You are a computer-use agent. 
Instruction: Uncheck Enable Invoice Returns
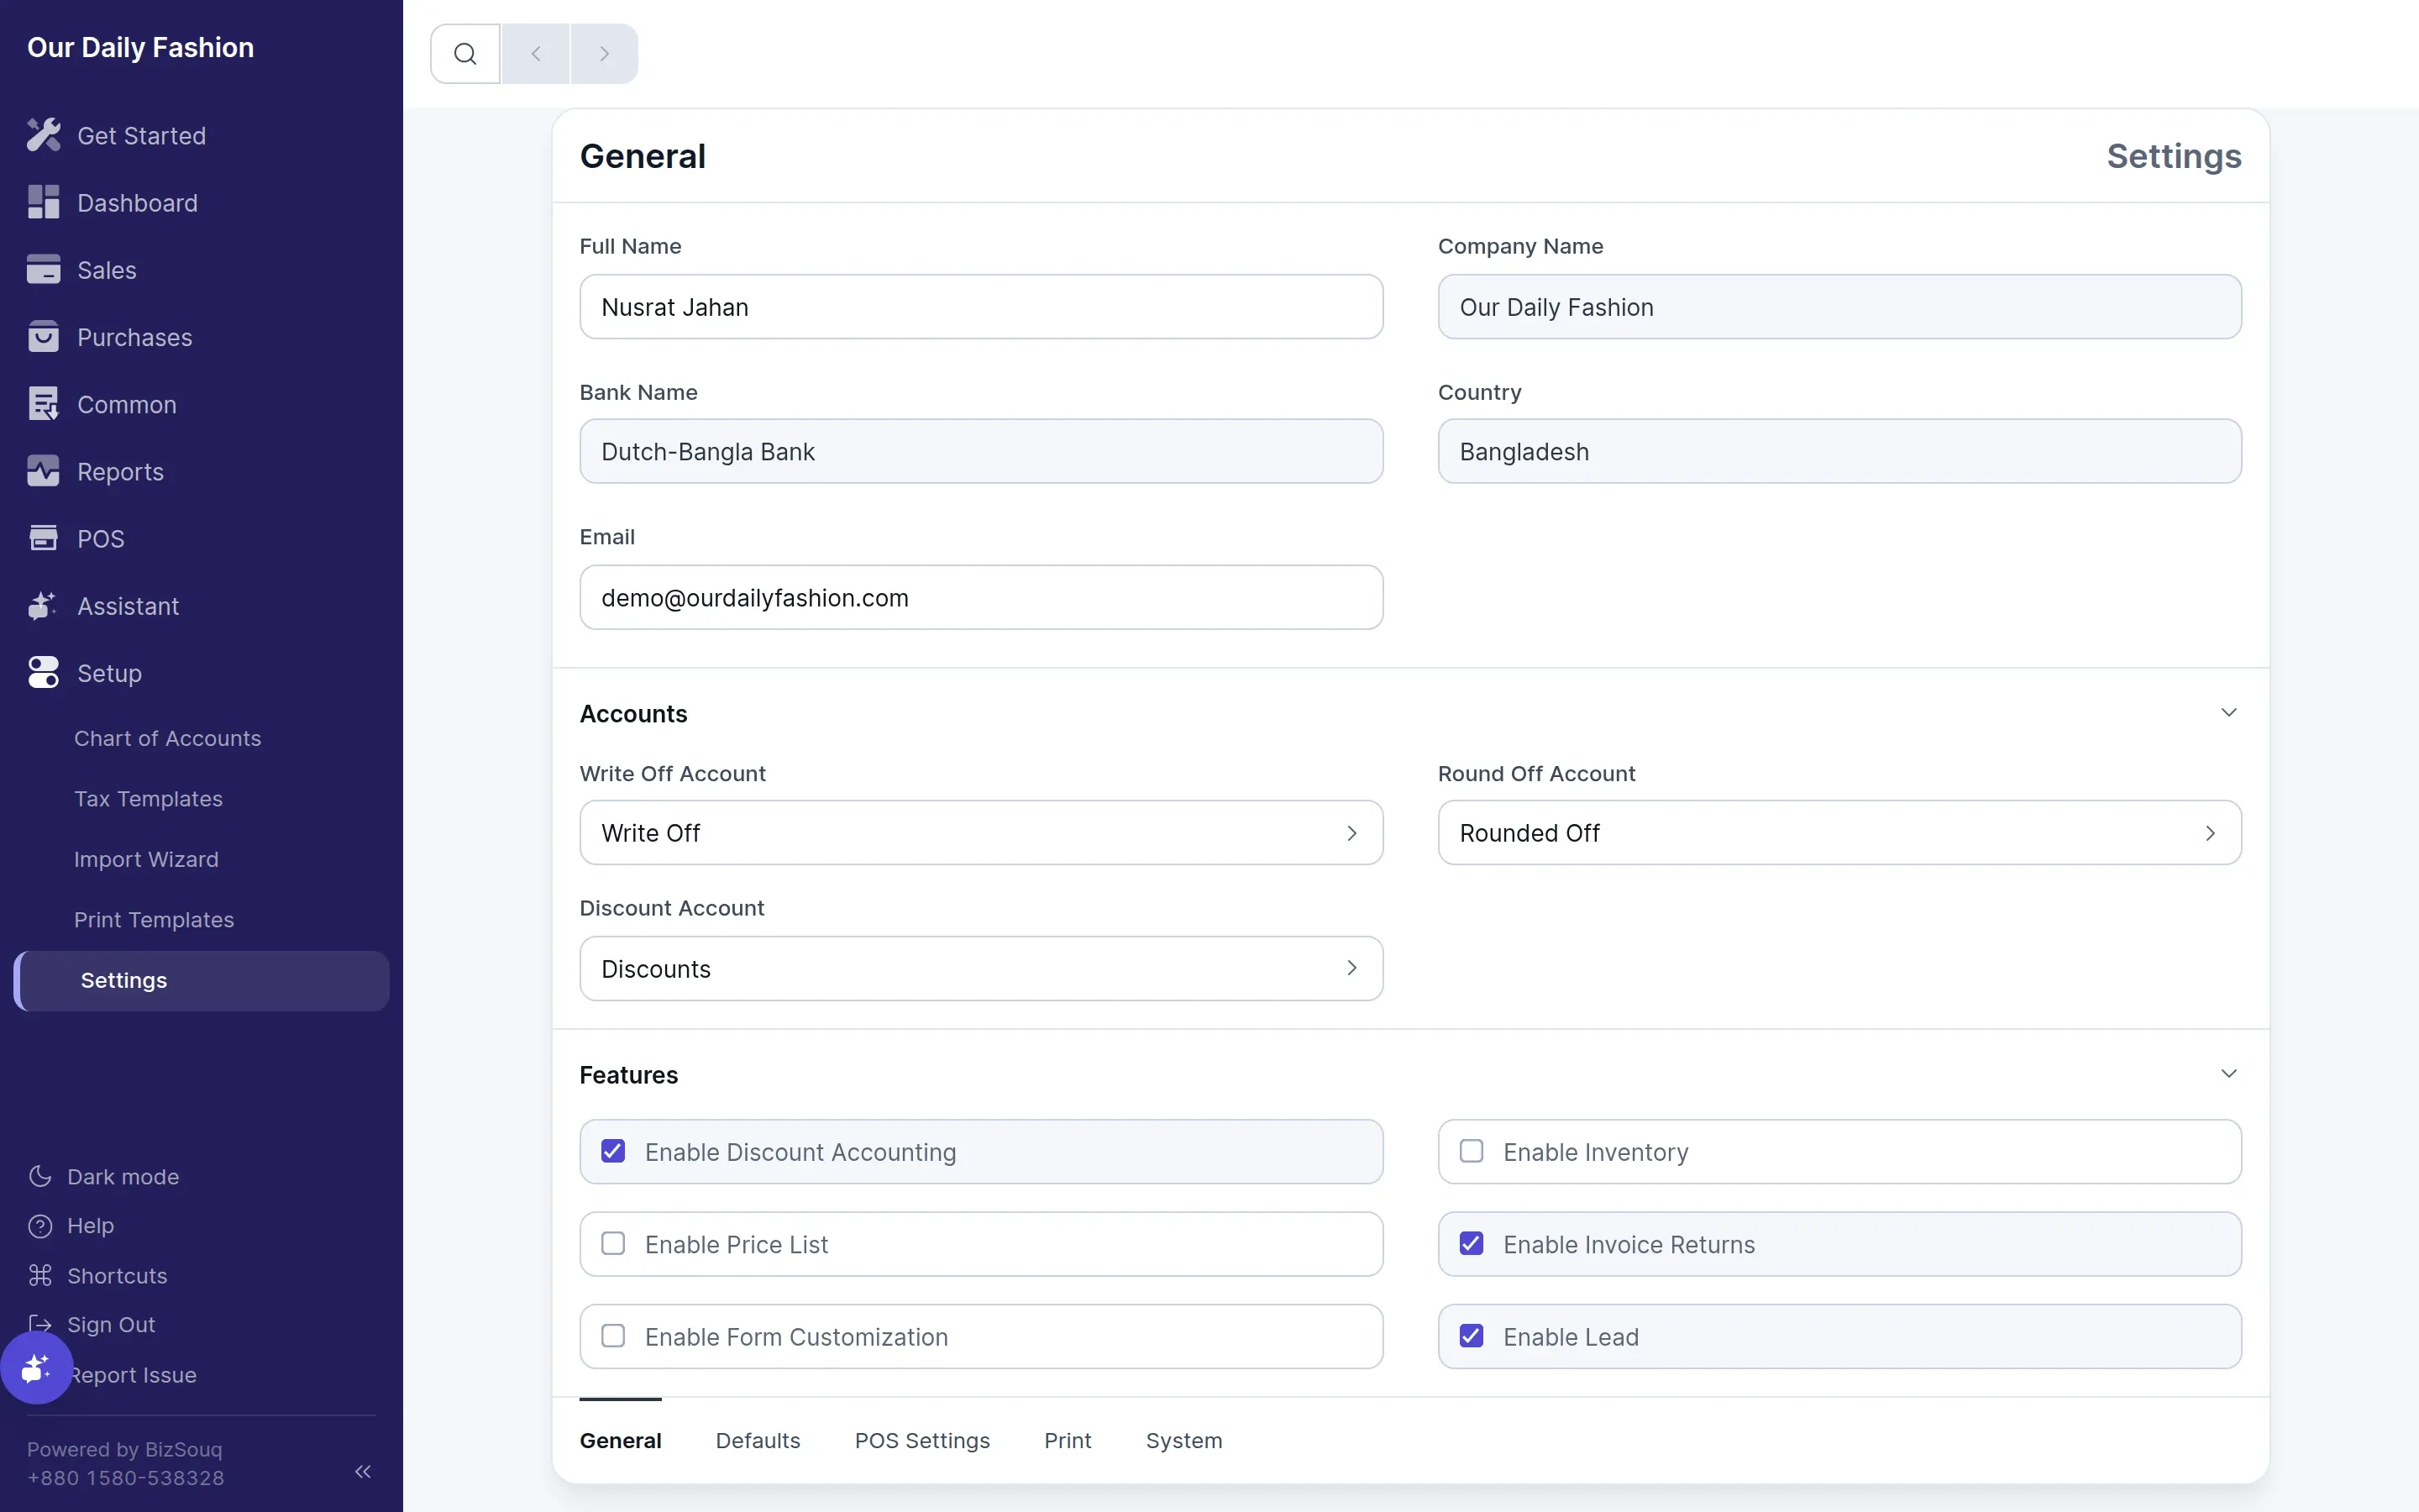(x=1472, y=1243)
